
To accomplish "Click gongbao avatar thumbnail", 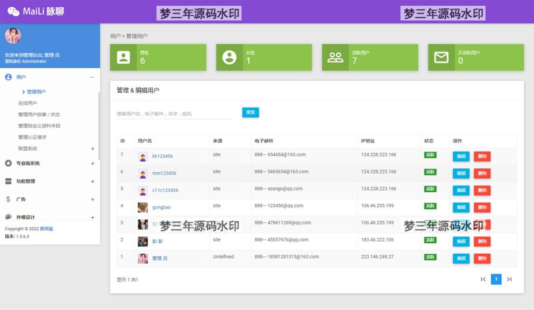I will [143, 207].
